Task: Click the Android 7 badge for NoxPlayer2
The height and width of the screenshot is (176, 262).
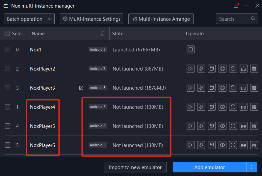Action: point(97,69)
